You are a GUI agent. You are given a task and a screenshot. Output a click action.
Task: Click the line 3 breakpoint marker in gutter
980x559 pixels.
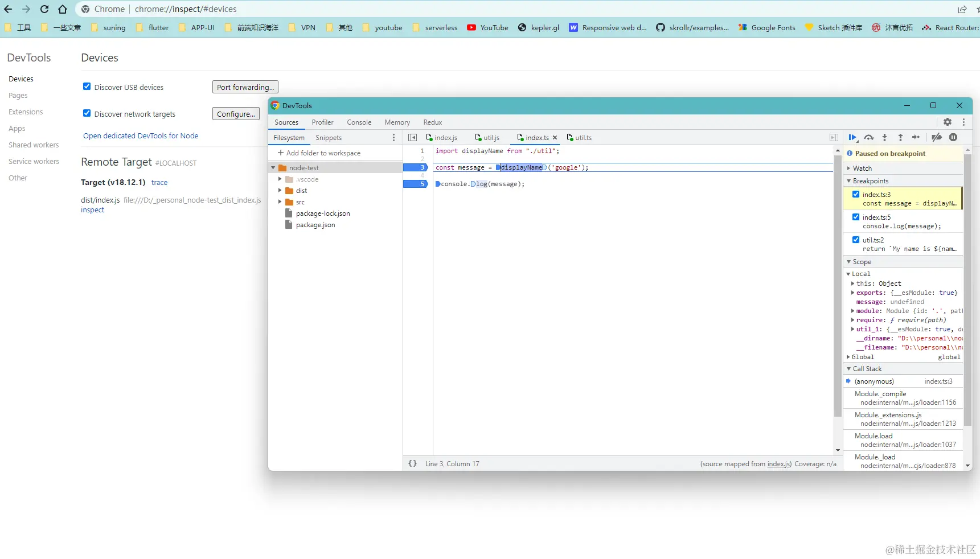pos(416,167)
